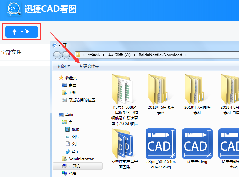Expand the arrow after 计算机 in path
Viewport: 239px width, 177px height.
(104, 55)
